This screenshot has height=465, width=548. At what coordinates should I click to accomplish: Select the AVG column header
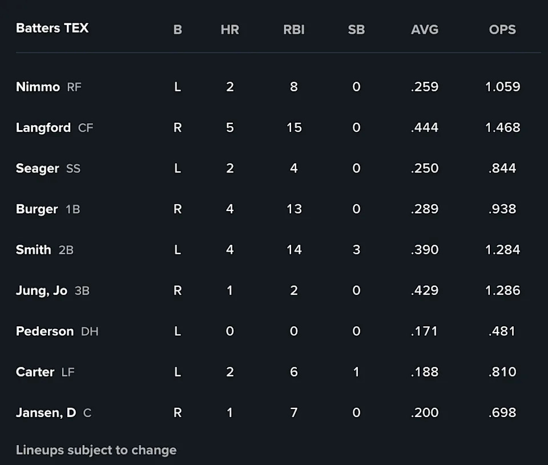point(425,30)
